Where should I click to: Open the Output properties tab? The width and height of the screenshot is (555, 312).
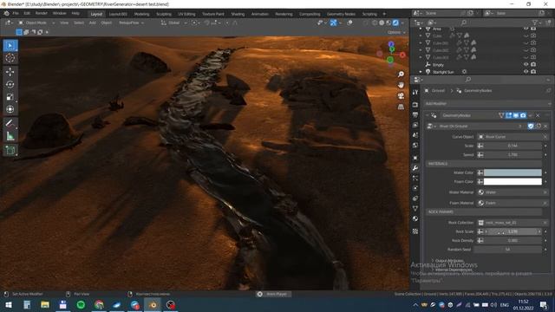[415, 115]
